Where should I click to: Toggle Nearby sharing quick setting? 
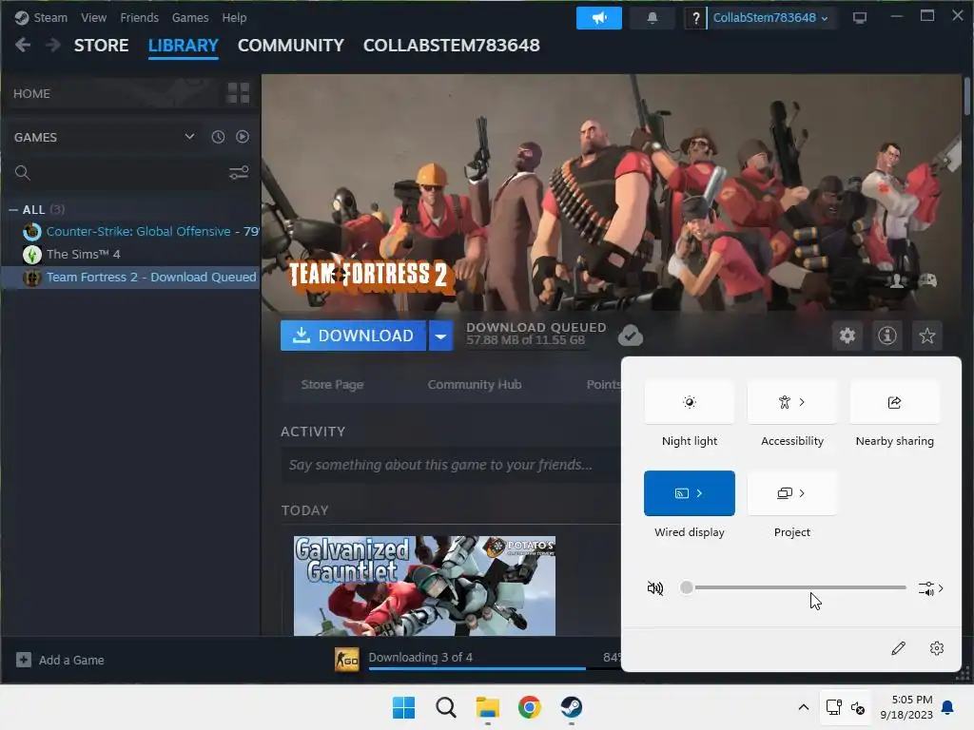click(x=894, y=402)
